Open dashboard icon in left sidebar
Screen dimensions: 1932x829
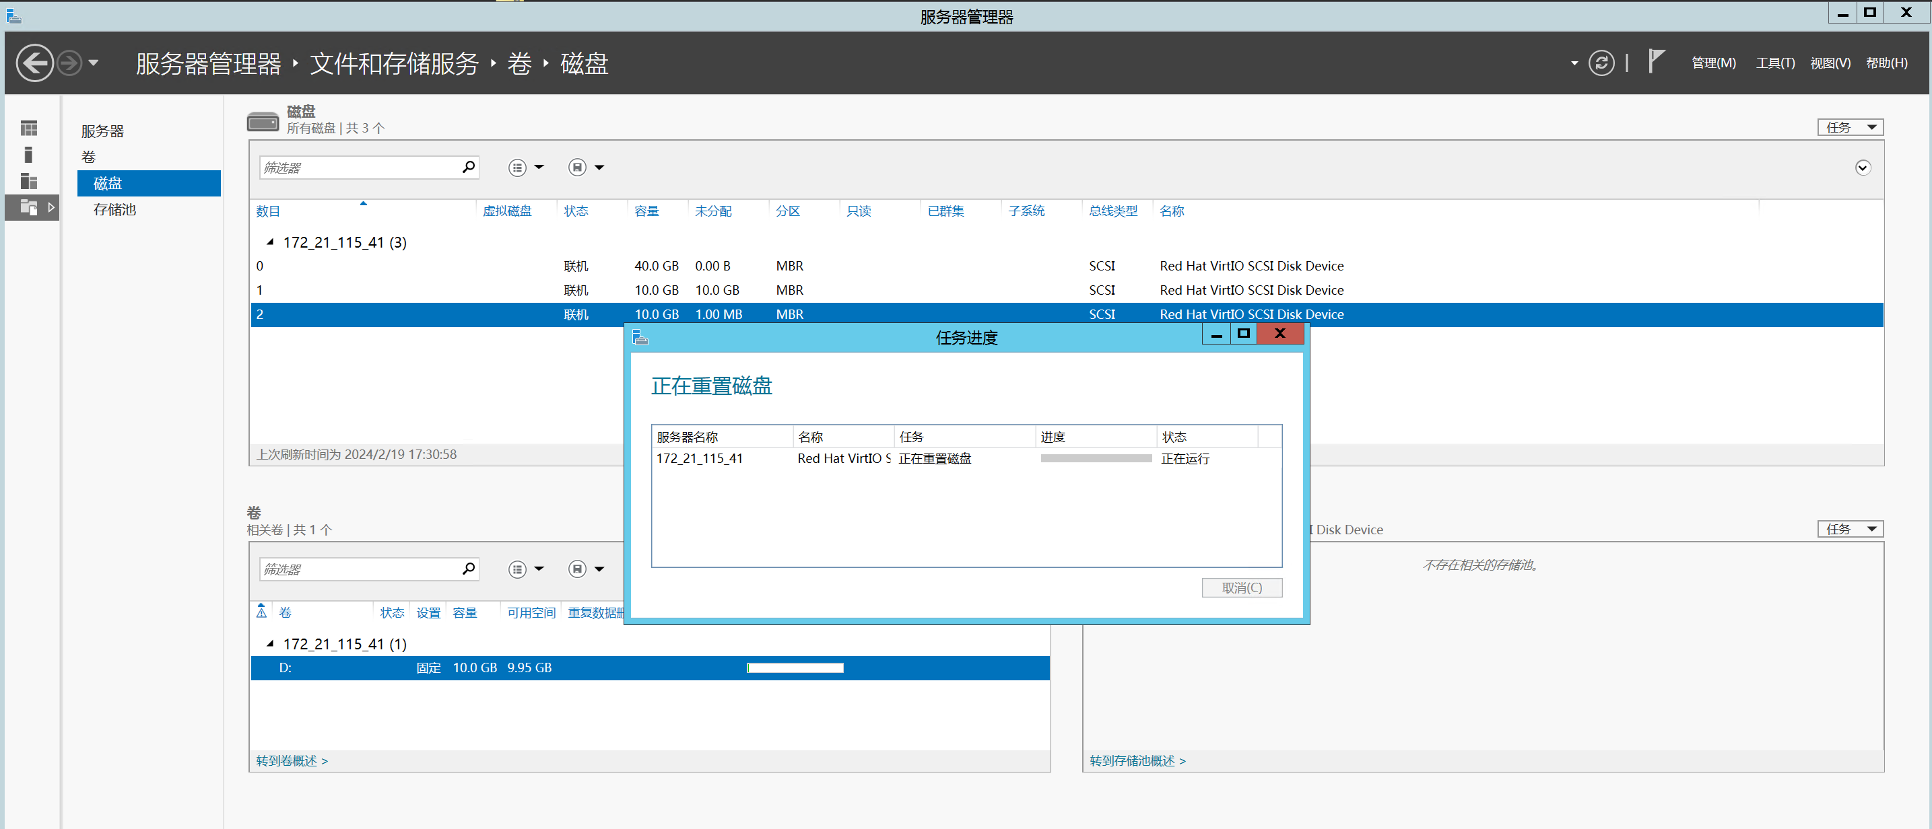29,129
